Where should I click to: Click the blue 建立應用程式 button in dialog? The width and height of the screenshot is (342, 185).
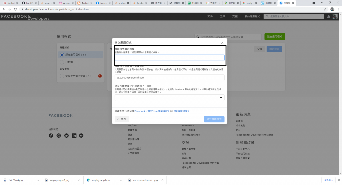214,119
